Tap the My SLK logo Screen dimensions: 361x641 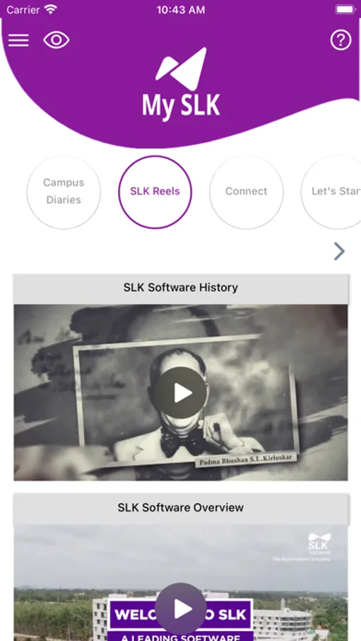pyautogui.click(x=181, y=83)
